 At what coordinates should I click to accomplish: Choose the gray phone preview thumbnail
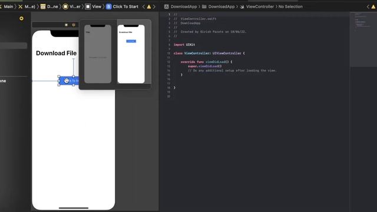coord(98,54)
